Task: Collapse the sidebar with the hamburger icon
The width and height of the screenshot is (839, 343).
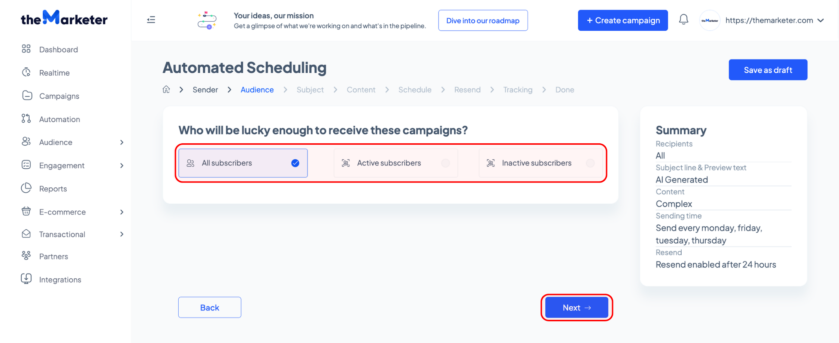Action: 151,20
